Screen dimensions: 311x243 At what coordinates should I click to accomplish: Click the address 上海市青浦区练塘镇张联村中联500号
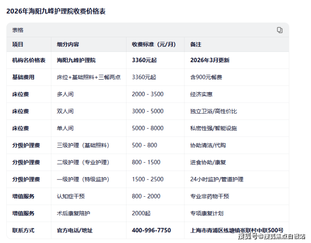coord(237,230)
